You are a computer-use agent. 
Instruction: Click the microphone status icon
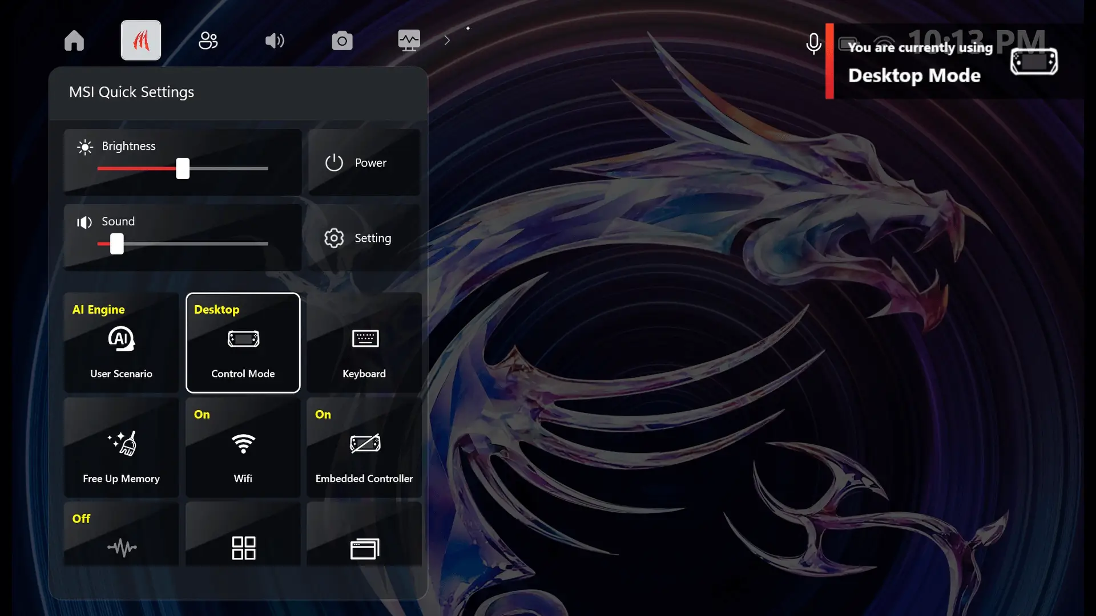point(813,43)
